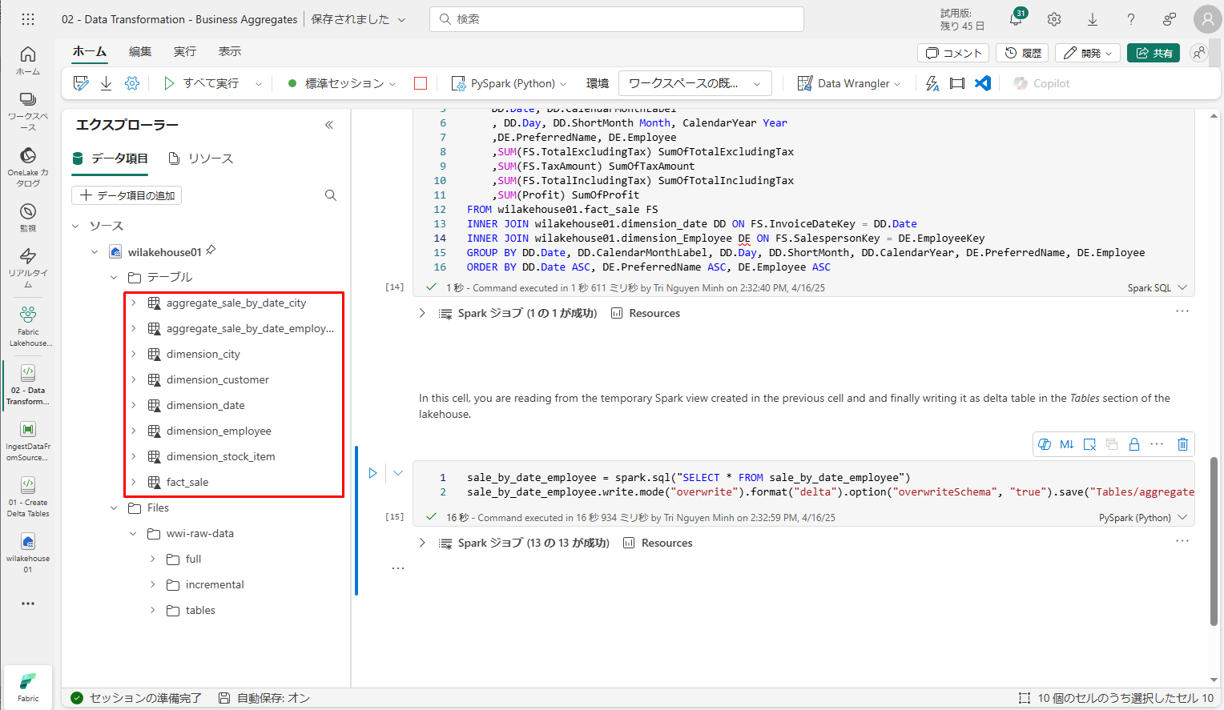Collapse the Explorer panel

[x=328, y=125]
